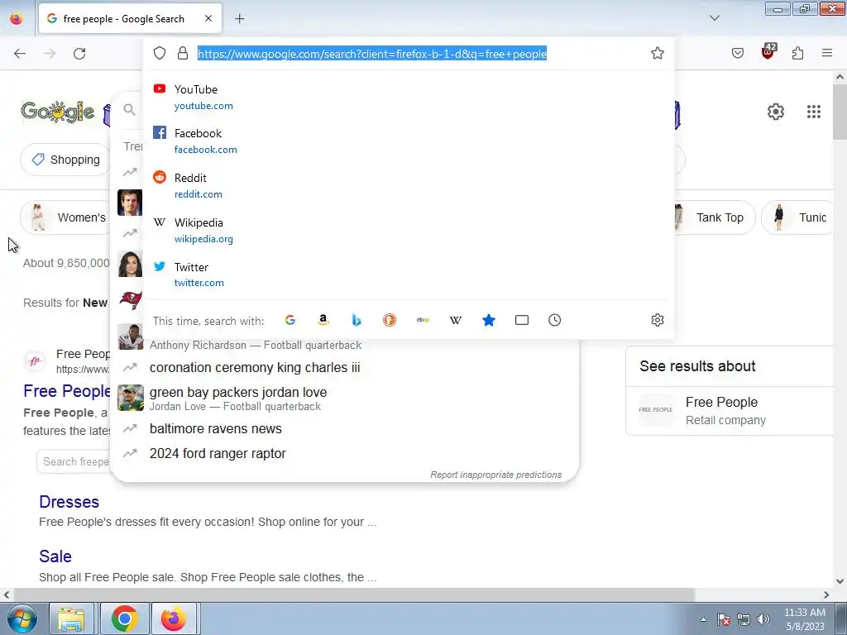
Task: Click the vertical scrollbar thumb
Action: (840, 112)
